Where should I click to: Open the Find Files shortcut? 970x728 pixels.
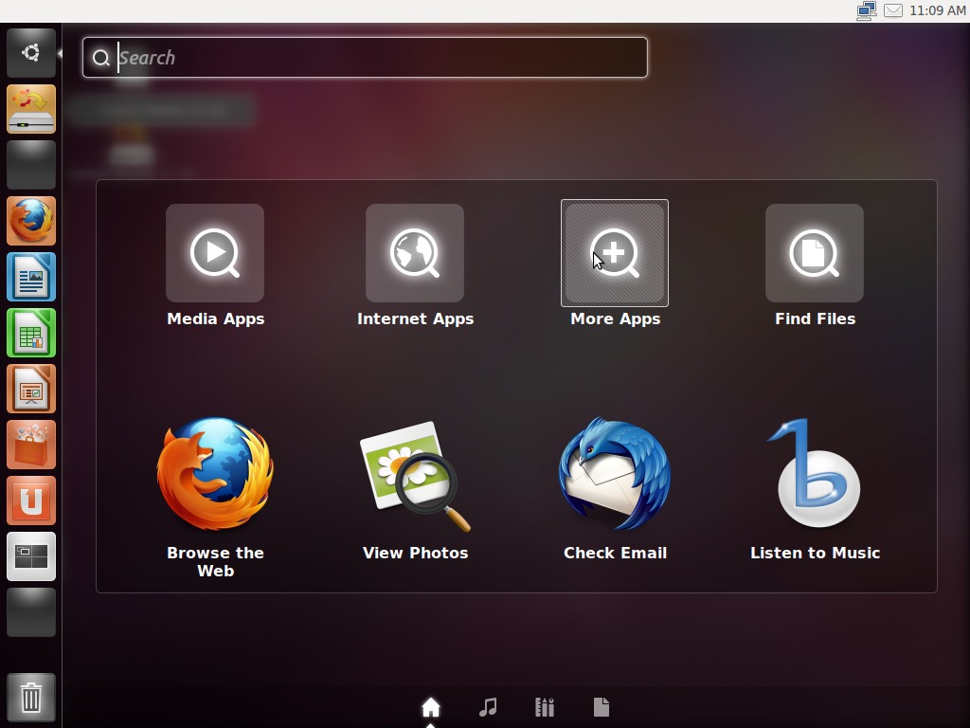tap(815, 253)
